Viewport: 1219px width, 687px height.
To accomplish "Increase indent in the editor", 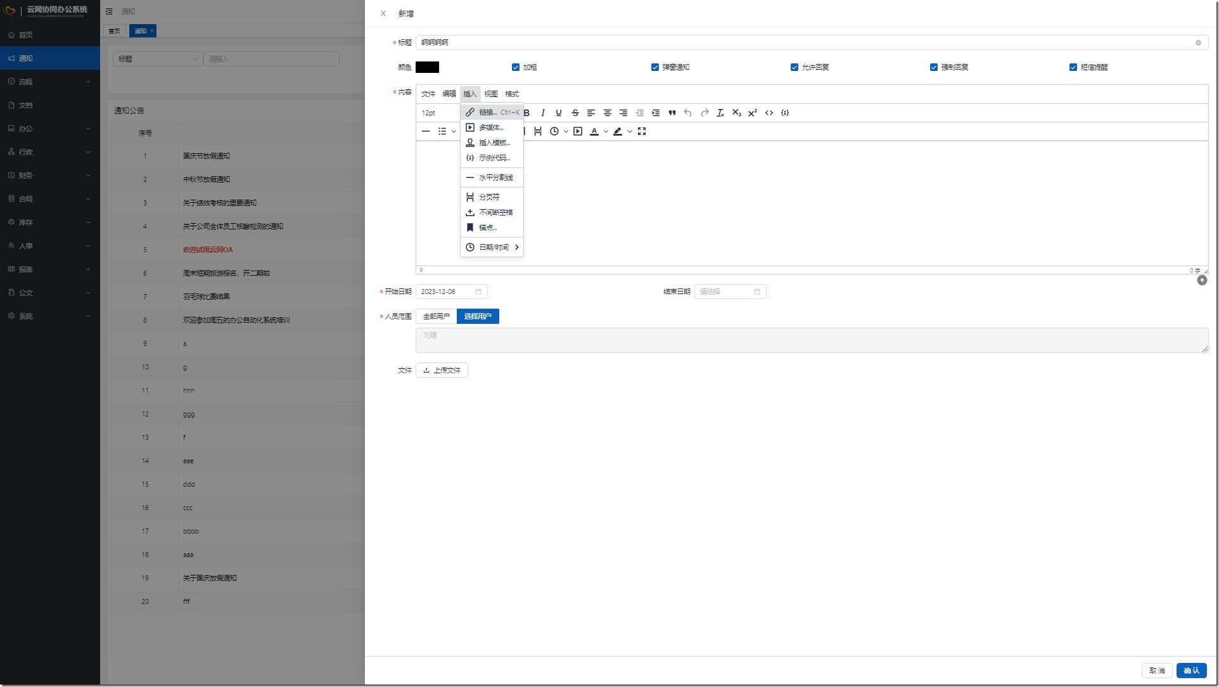I will [x=656, y=113].
